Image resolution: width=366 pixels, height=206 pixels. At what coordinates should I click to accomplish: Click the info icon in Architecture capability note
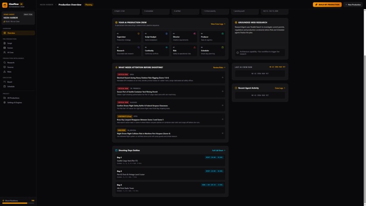(237, 53)
